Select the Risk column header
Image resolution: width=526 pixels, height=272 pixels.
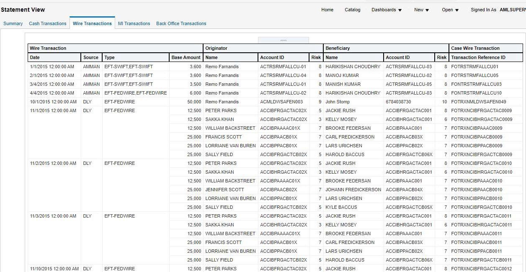pyautogui.click(x=316, y=57)
